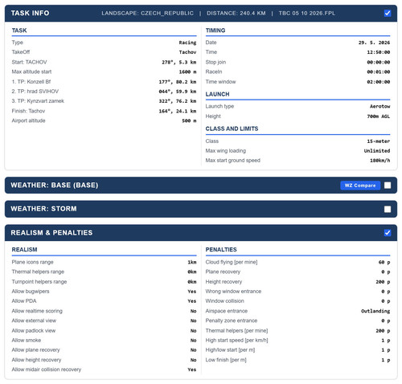Click the Allow smoke label

tap(27, 341)
